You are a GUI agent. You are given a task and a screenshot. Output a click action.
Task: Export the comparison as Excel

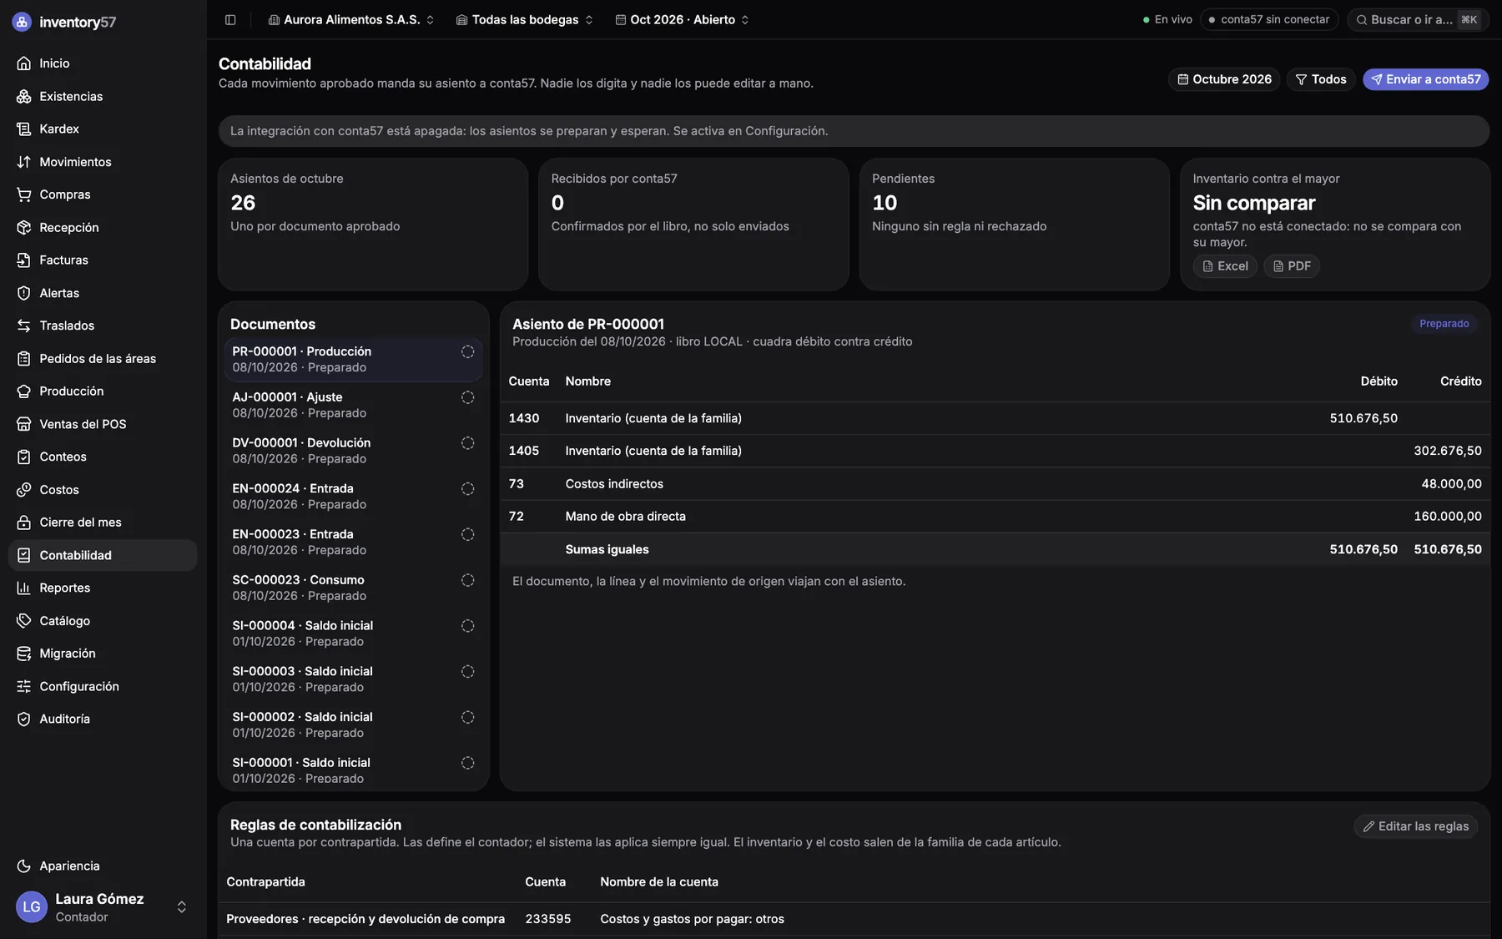(x=1225, y=266)
